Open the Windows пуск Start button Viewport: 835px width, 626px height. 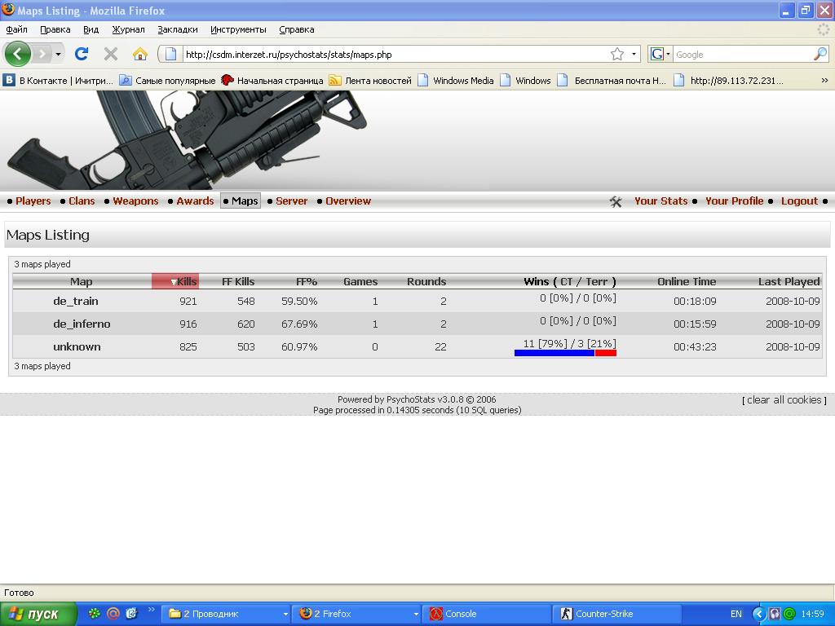(x=38, y=614)
